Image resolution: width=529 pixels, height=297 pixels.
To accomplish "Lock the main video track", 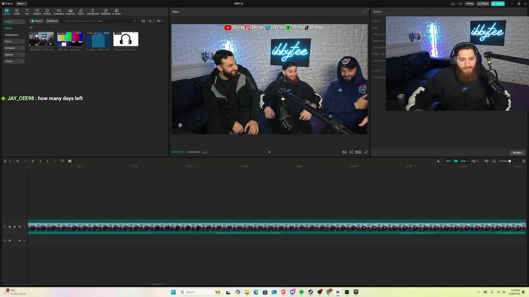I will (x=10, y=226).
